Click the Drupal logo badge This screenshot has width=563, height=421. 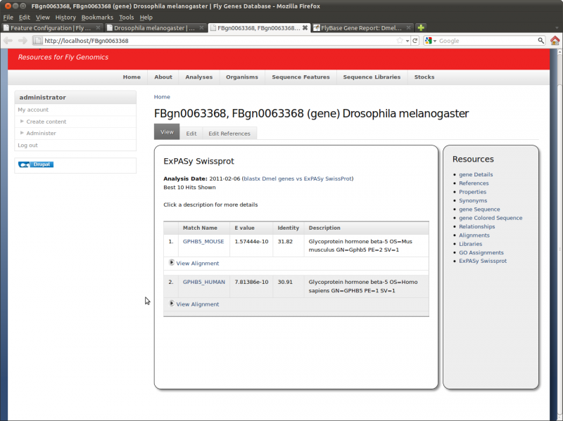pos(36,164)
